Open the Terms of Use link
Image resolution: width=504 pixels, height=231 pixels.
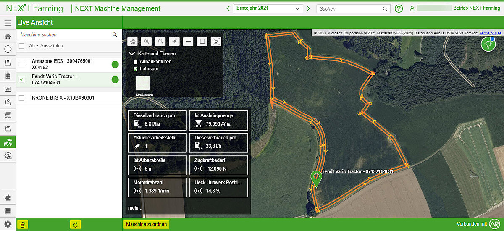point(491,33)
